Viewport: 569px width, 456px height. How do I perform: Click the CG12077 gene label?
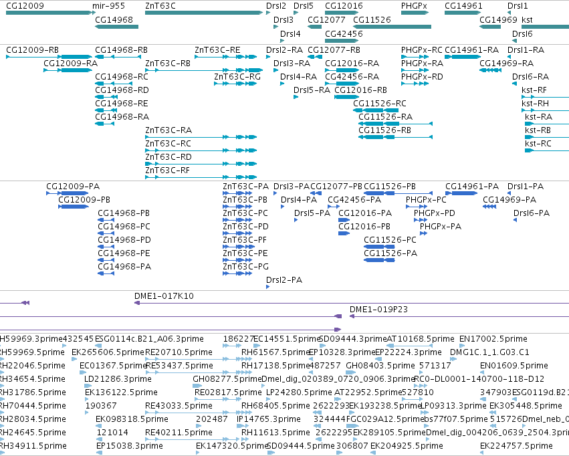click(326, 19)
